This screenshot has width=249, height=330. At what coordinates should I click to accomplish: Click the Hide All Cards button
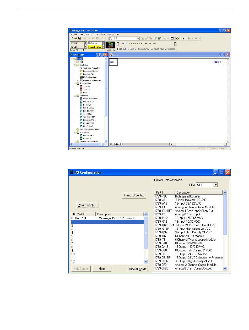tap(138, 269)
